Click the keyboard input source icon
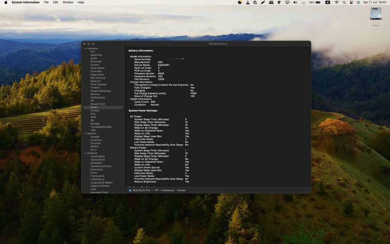The image size is (390, 244). [x=328, y=2]
